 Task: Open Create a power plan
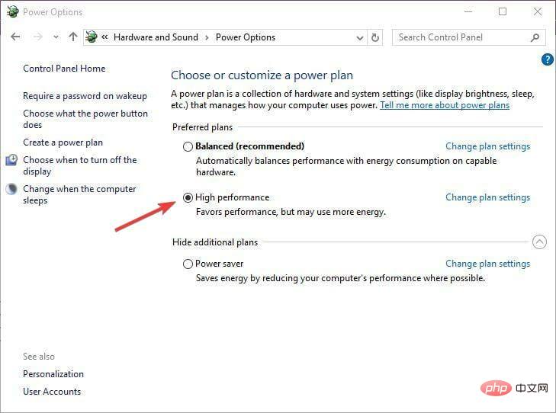(x=63, y=142)
